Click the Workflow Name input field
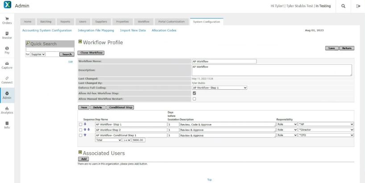365x183 pixels. tap(224, 62)
